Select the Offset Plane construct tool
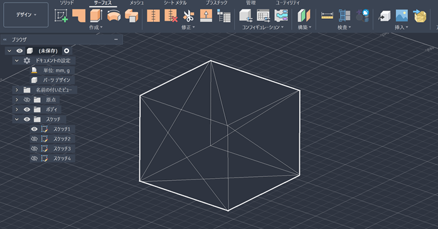The height and width of the screenshot is (229, 438). 303,15
